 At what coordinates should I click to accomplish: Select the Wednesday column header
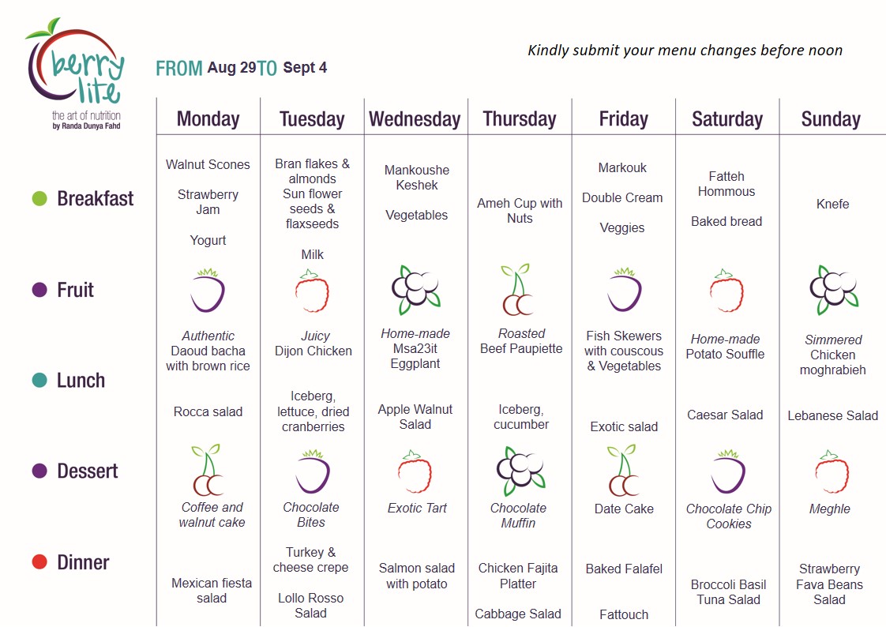[415, 119]
